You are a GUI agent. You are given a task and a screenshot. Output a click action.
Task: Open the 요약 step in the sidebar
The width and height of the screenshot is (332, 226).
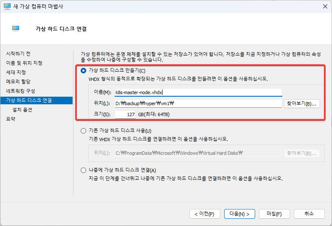[11, 119]
